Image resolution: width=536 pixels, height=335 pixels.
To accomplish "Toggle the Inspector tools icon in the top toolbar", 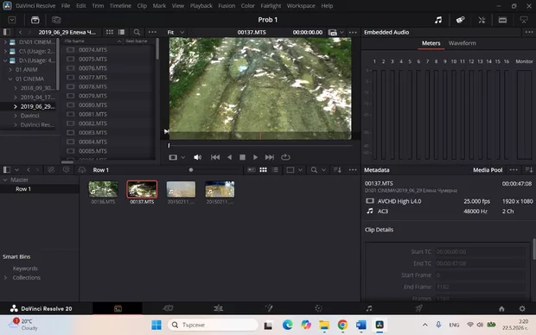I will click(x=482, y=20).
